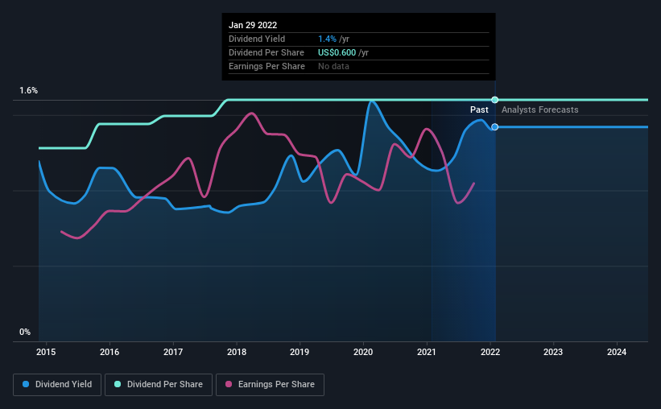Screen dimensions: 661x409
Task: Toggle the Earnings Per Share legend button
Action: [x=270, y=385]
